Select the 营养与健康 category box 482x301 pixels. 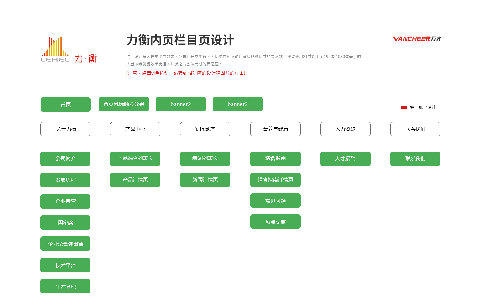click(x=275, y=129)
